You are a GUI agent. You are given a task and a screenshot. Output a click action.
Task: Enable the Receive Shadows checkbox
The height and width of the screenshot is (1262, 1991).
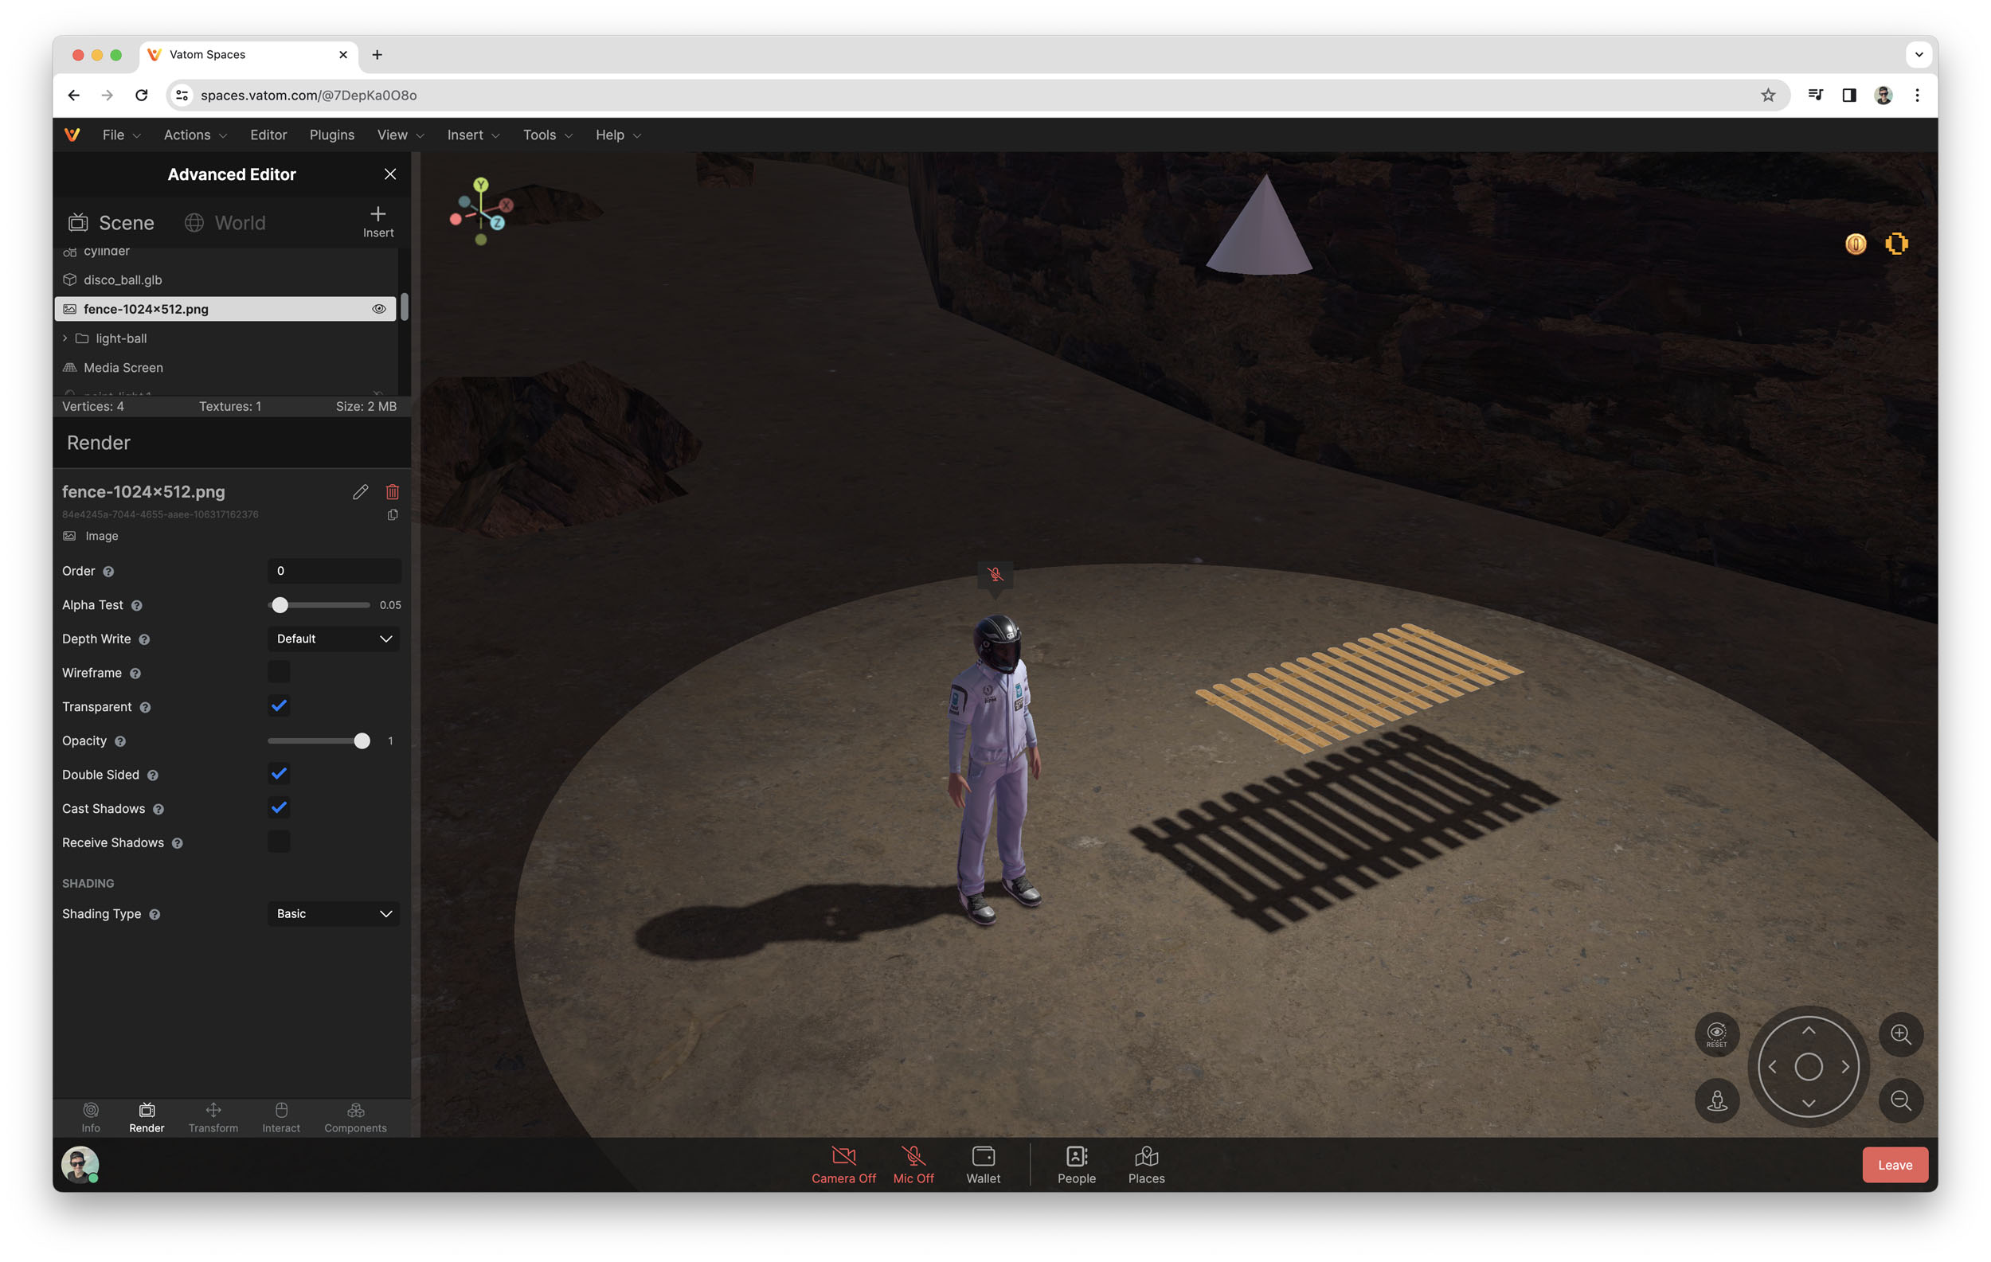[x=279, y=842]
